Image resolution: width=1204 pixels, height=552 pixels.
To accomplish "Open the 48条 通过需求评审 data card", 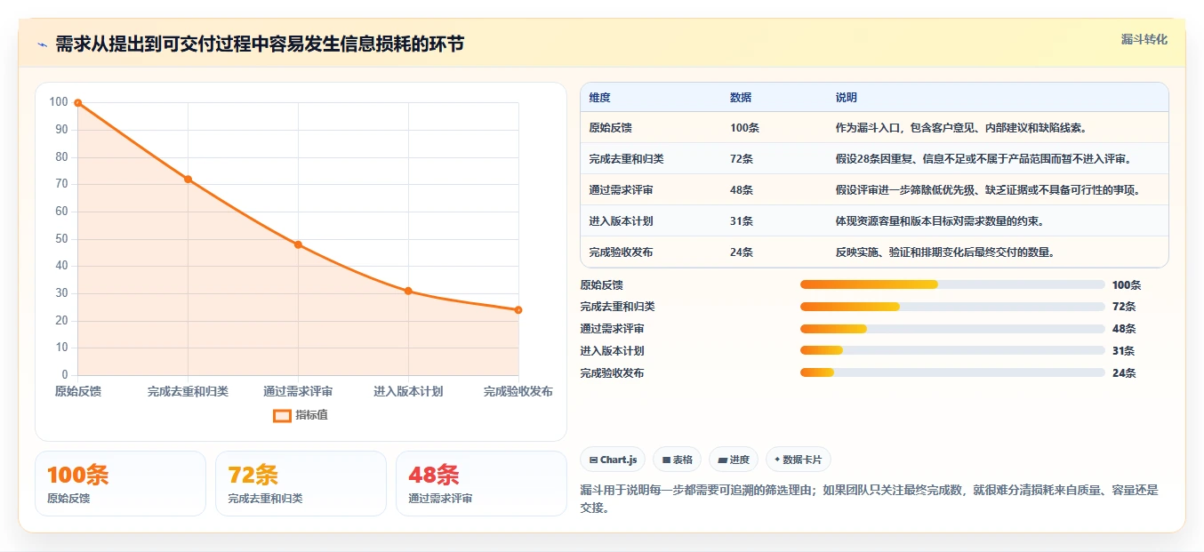I will (481, 484).
